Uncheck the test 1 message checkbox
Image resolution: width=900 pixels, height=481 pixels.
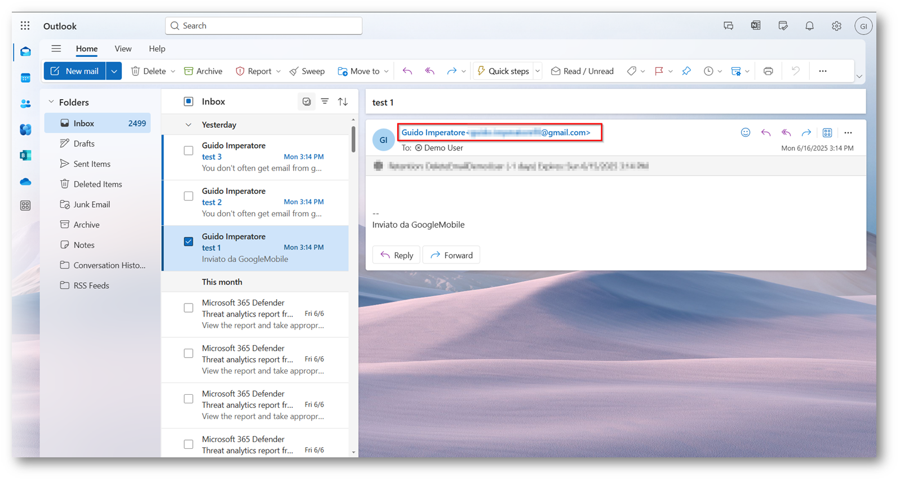pos(188,242)
